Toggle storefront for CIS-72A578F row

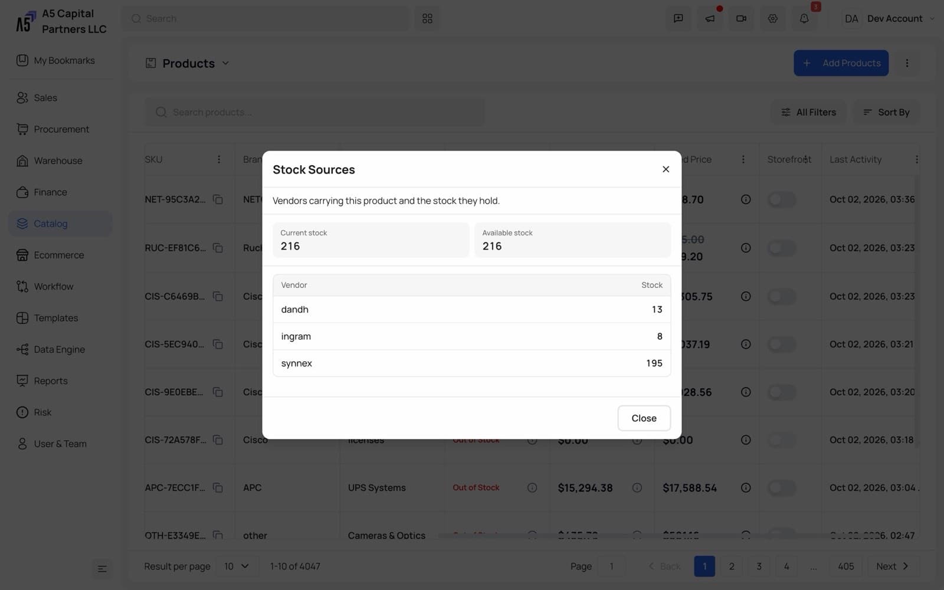point(781,440)
